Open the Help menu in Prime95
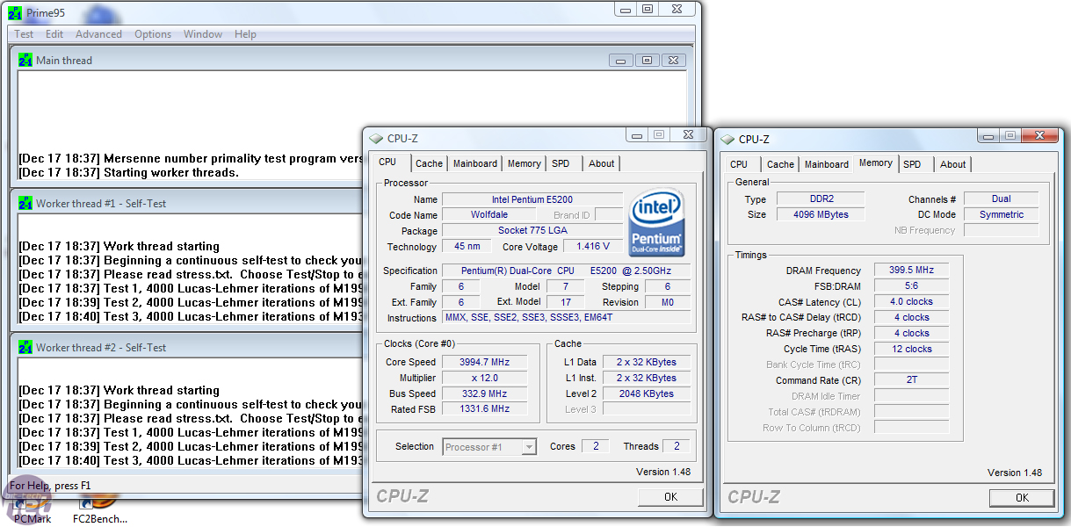The width and height of the screenshot is (1071, 527). pos(246,34)
